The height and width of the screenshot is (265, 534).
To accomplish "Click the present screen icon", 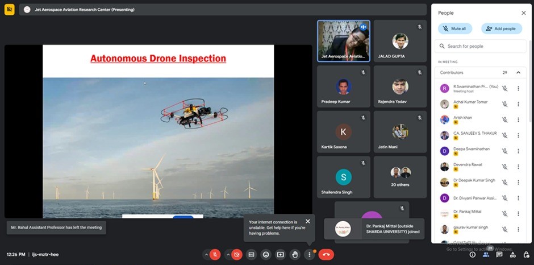I will 280,254.
